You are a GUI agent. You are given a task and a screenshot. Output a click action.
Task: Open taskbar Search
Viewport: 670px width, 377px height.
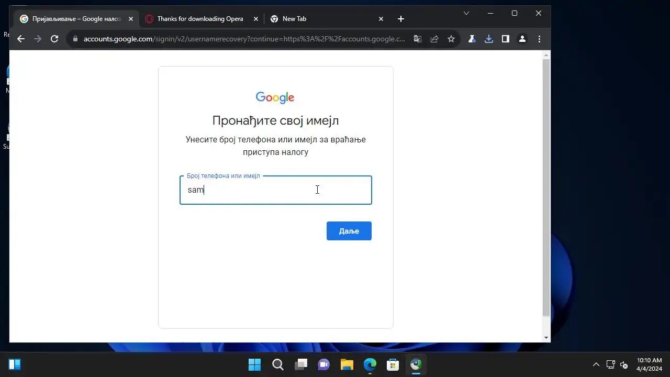tap(278, 364)
